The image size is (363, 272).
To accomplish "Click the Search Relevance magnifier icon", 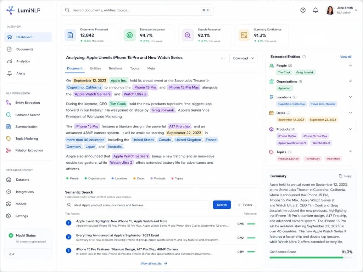I will [x=188, y=35].
